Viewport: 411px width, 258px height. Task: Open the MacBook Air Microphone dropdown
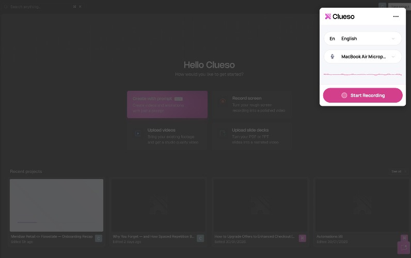click(362, 57)
